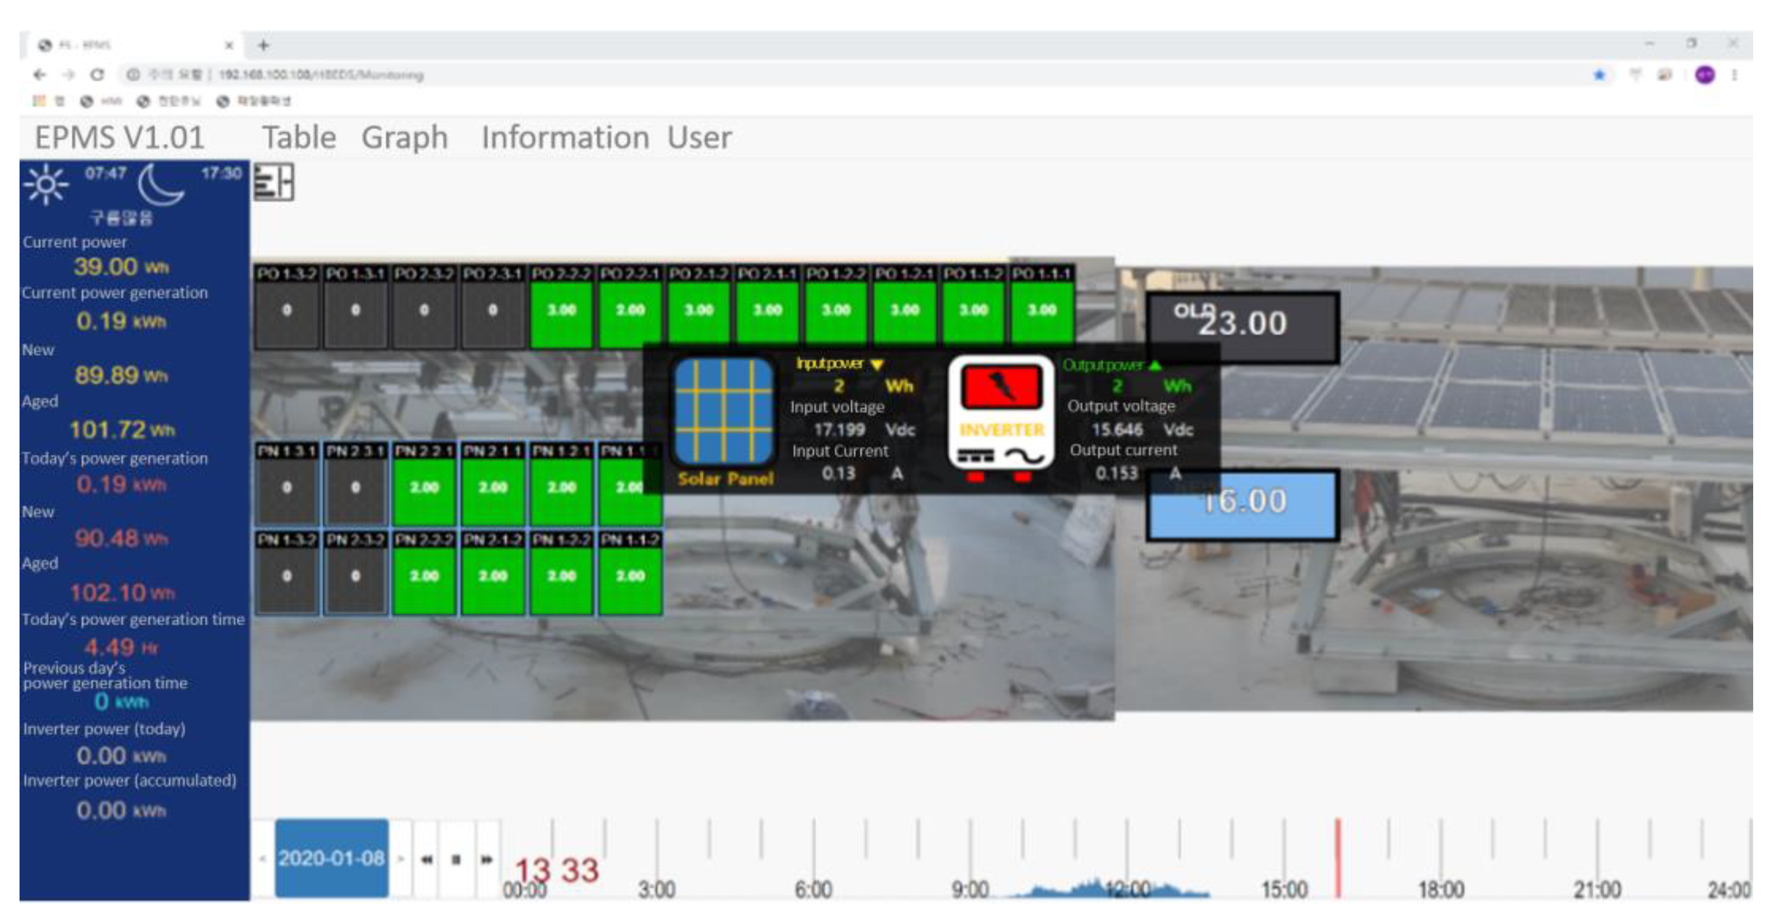Reload the browser page
The height and width of the screenshot is (921, 1778).
[x=97, y=74]
